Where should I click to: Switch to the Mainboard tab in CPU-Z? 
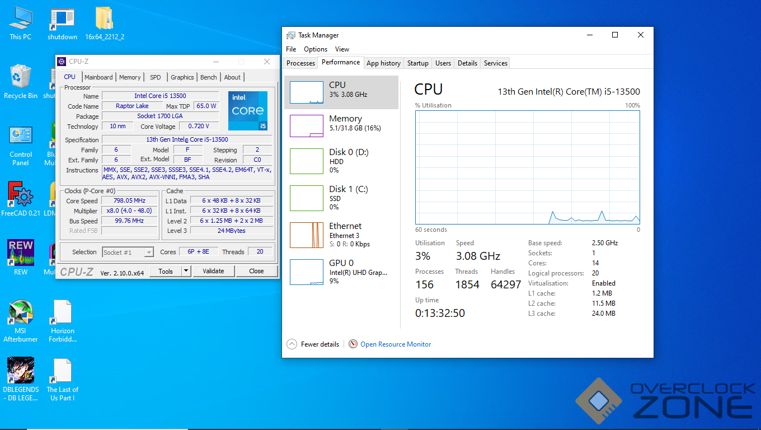coord(98,77)
